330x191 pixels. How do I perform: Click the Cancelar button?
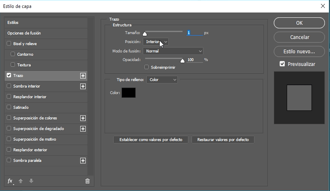pos(299,37)
